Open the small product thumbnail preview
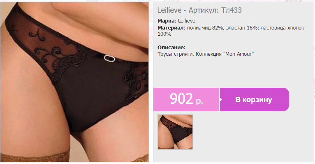This screenshot has height=164, width=315. tap(175, 132)
